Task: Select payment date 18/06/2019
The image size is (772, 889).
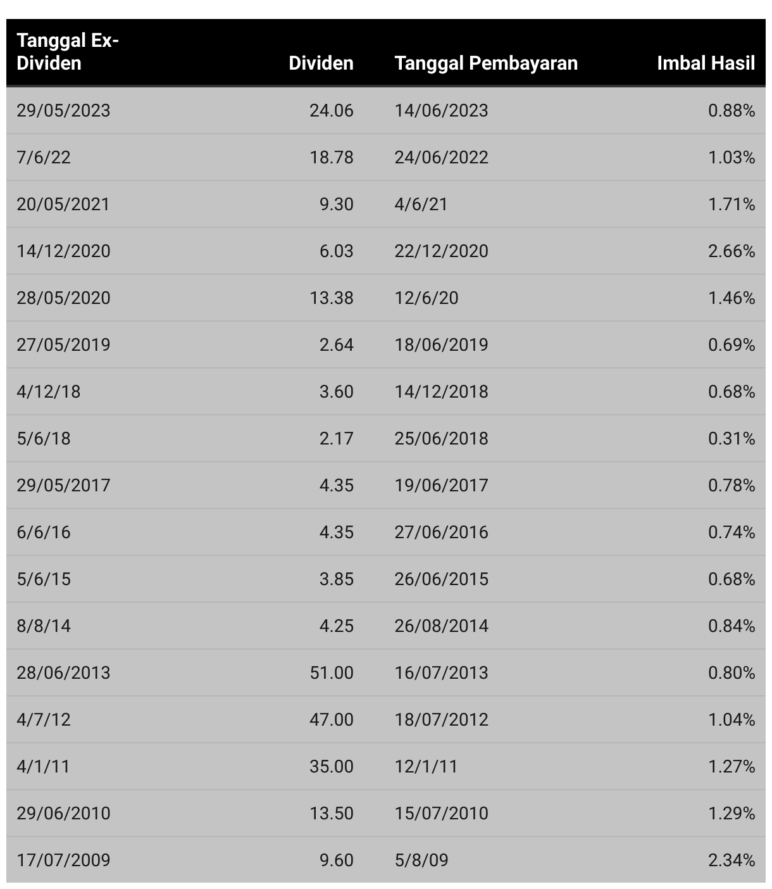Action: pos(441,345)
